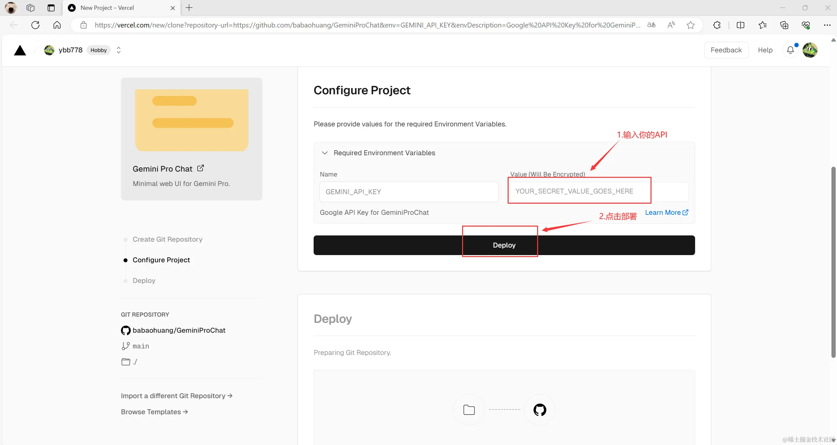Click the page vertical scrollbar

[833, 262]
